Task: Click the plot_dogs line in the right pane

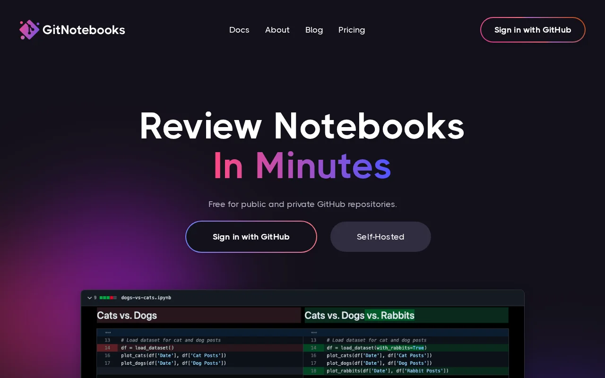Action: click(379, 363)
